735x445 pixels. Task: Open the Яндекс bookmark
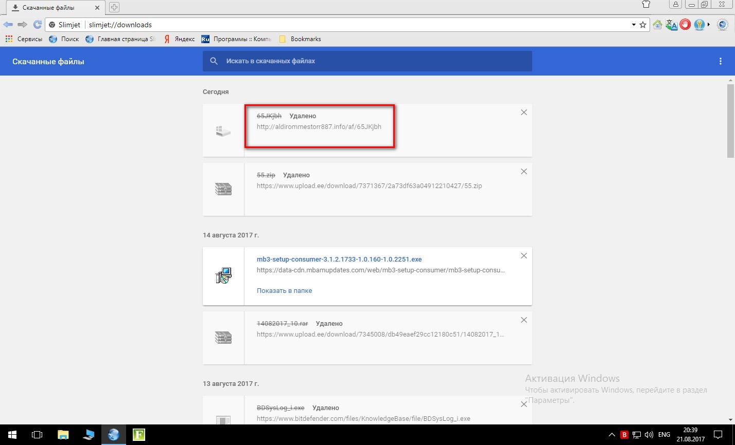click(x=179, y=39)
